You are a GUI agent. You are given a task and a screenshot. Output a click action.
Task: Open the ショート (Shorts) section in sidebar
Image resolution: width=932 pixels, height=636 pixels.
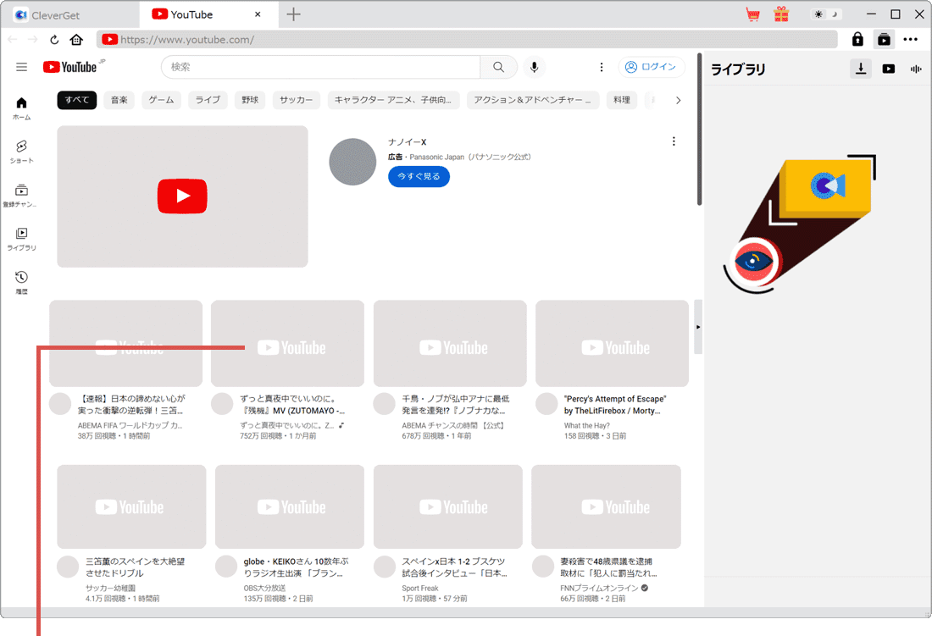[x=21, y=149]
